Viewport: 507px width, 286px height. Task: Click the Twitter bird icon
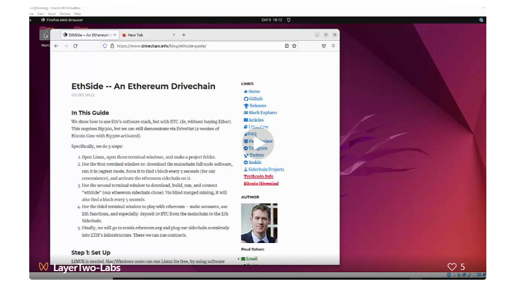click(246, 155)
